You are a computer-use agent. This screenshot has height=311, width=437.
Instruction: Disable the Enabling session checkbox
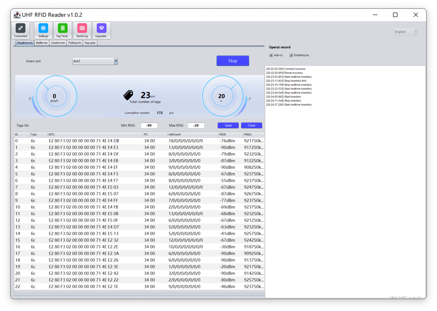tap(291, 55)
